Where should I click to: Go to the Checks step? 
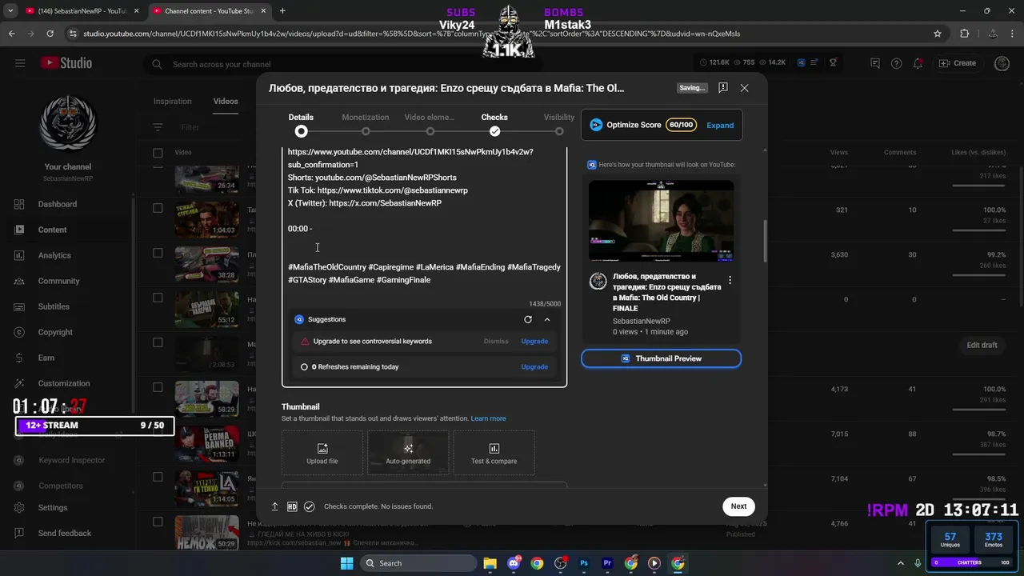pos(494,124)
